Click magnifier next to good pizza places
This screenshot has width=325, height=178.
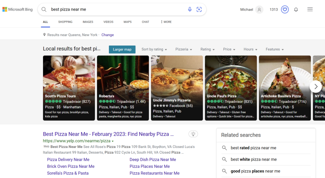coord(224,171)
